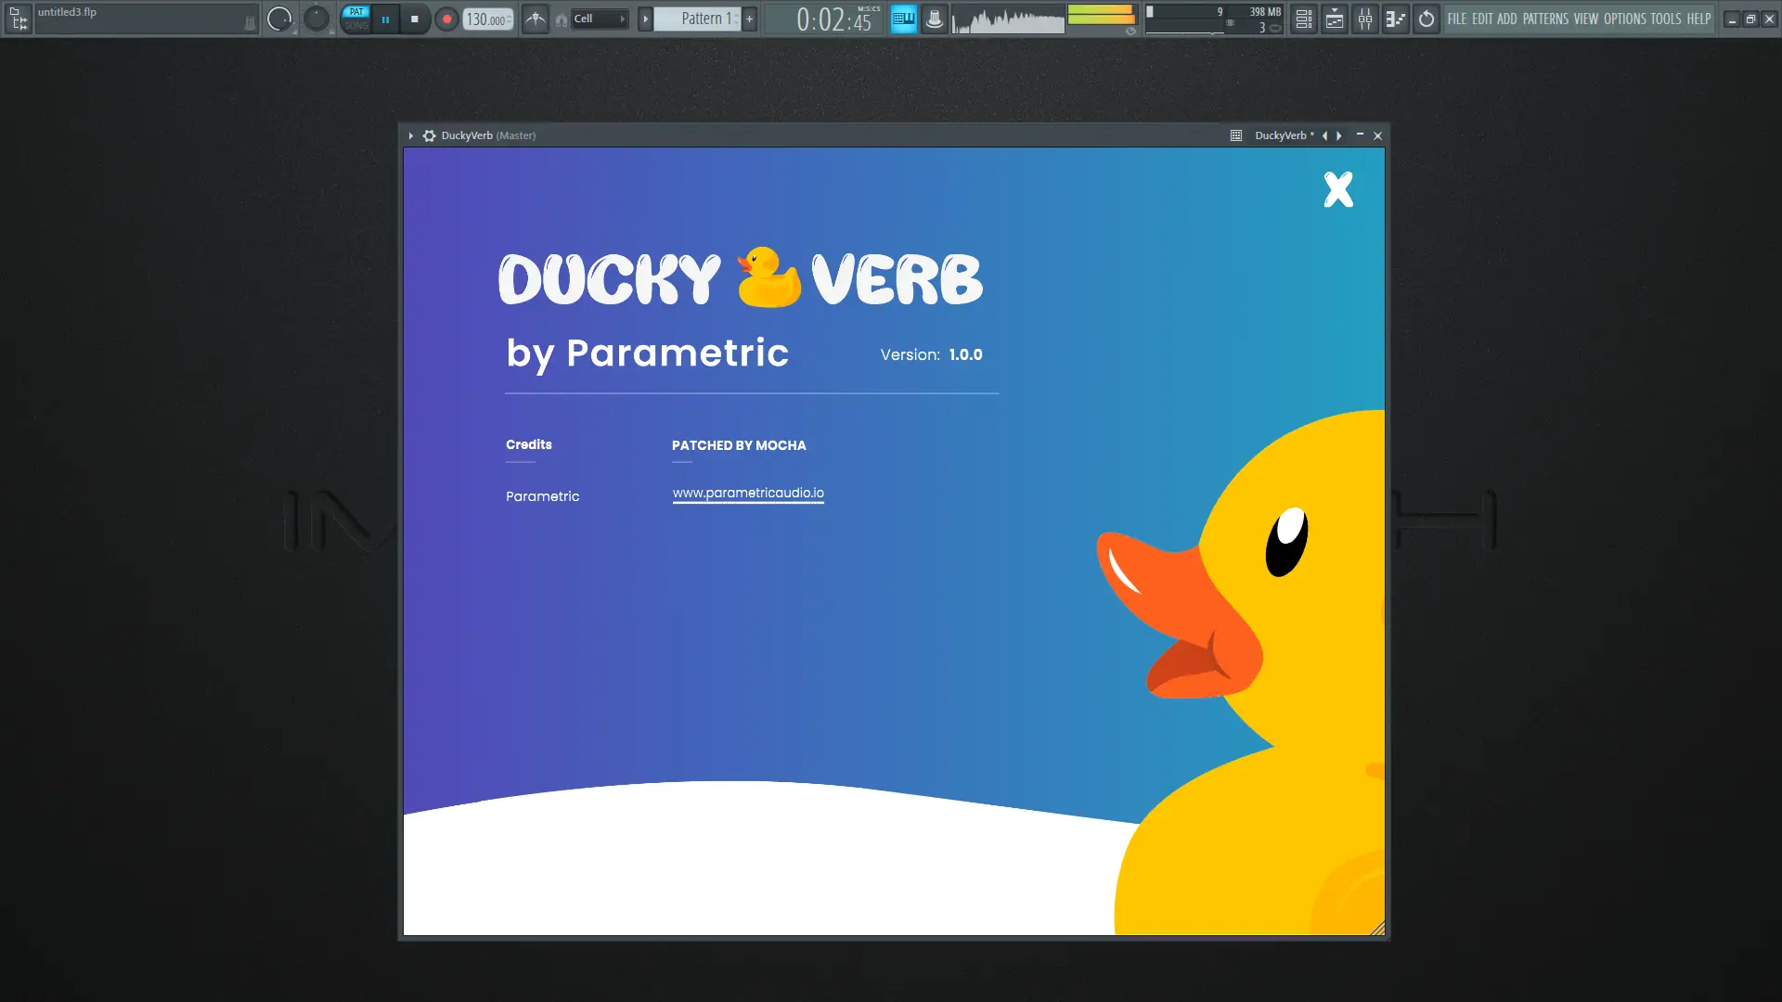
Task: Open the Pattern 1 selector
Action: 700,19
